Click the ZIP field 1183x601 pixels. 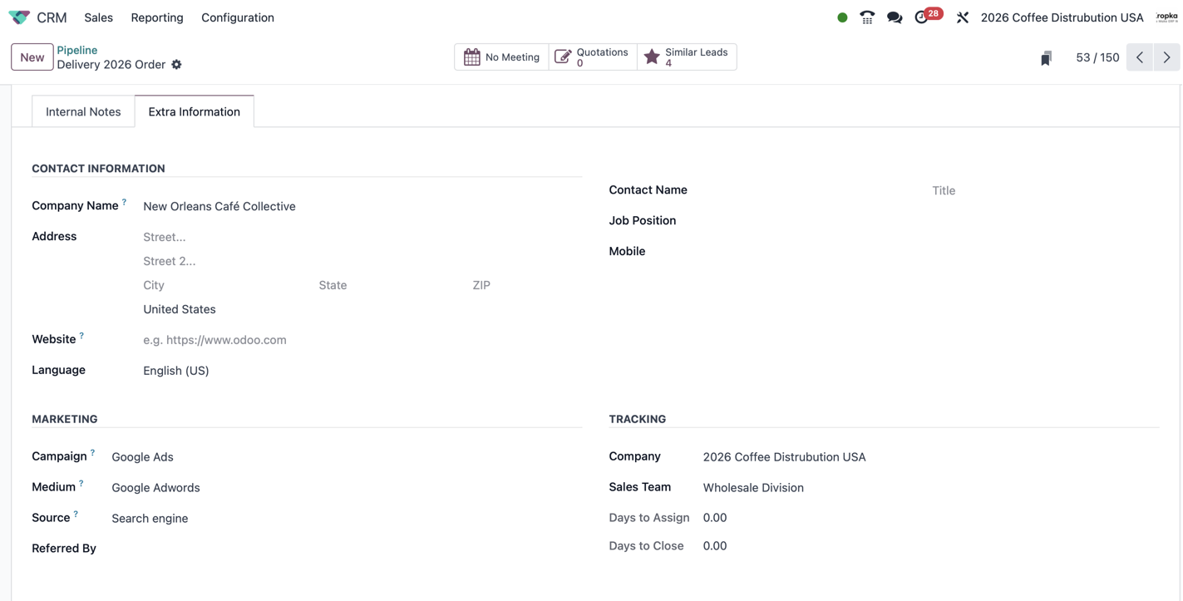[526, 285]
